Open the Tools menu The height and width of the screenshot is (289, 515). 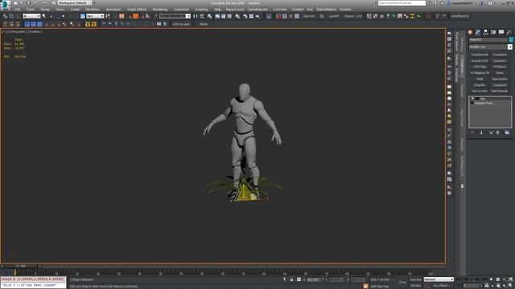(x=31, y=10)
